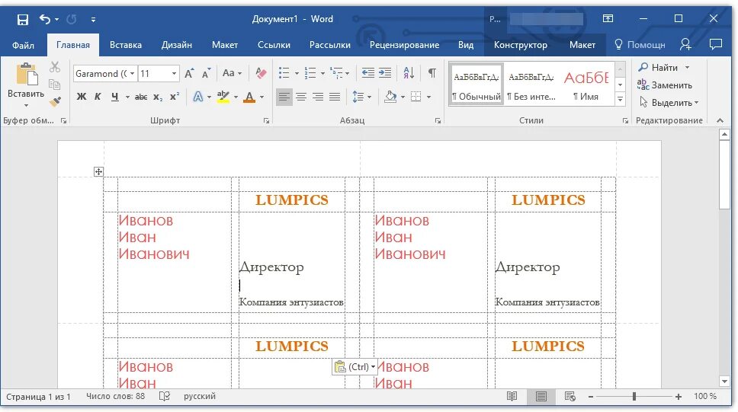Image resolution: width=738 pixels, height=412 pixels.
Task: Open the Aa change case menu
Action: click(232, 73)
